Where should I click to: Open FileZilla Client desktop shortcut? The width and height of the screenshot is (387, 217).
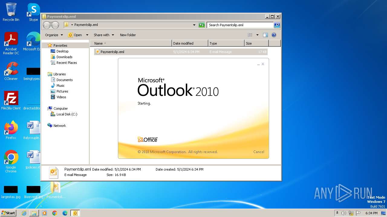11,101
